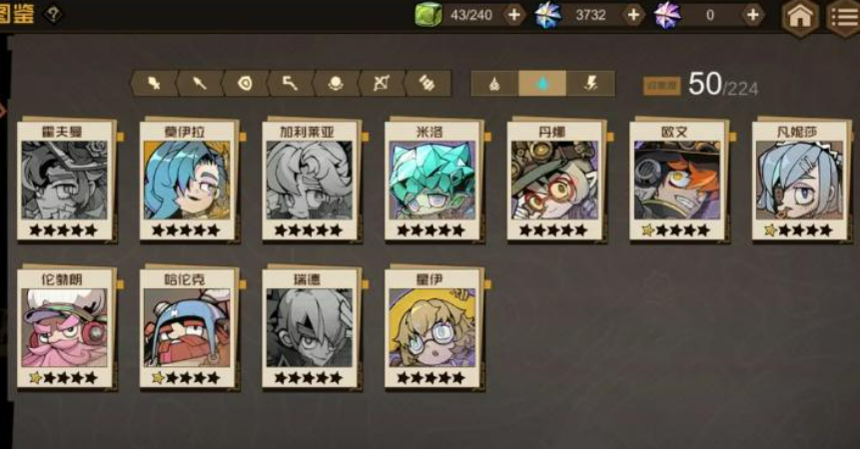Screen dimensions: 860x449
Task: Filter characters by staff class icon
Action: pos(291,83)
